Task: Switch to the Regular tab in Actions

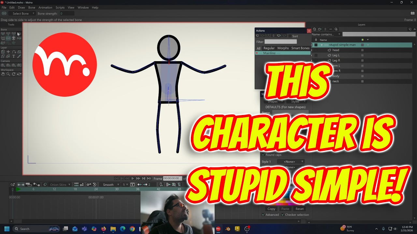Action: pyautogui.click(x=269, y=48)
